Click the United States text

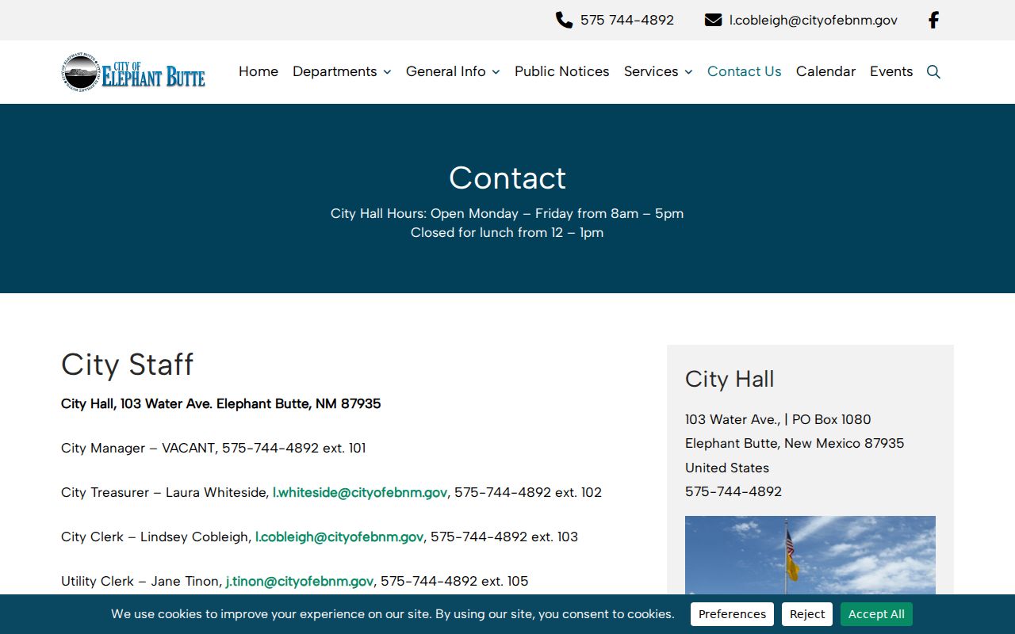tap(727, 468)
